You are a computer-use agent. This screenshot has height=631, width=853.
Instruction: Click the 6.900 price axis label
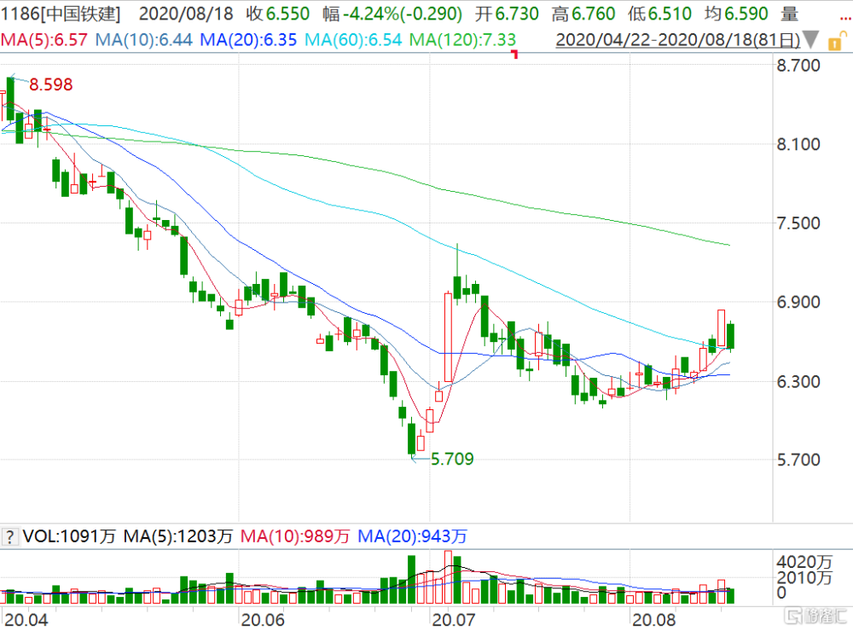click(x=798, y=302)
